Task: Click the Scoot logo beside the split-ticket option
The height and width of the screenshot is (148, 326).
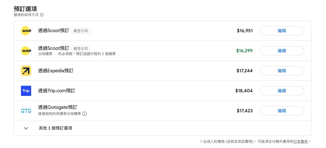Action: (x=26, y=51)
